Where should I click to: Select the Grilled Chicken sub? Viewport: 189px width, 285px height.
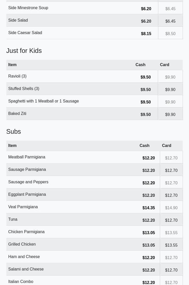(x=22, y=244)
